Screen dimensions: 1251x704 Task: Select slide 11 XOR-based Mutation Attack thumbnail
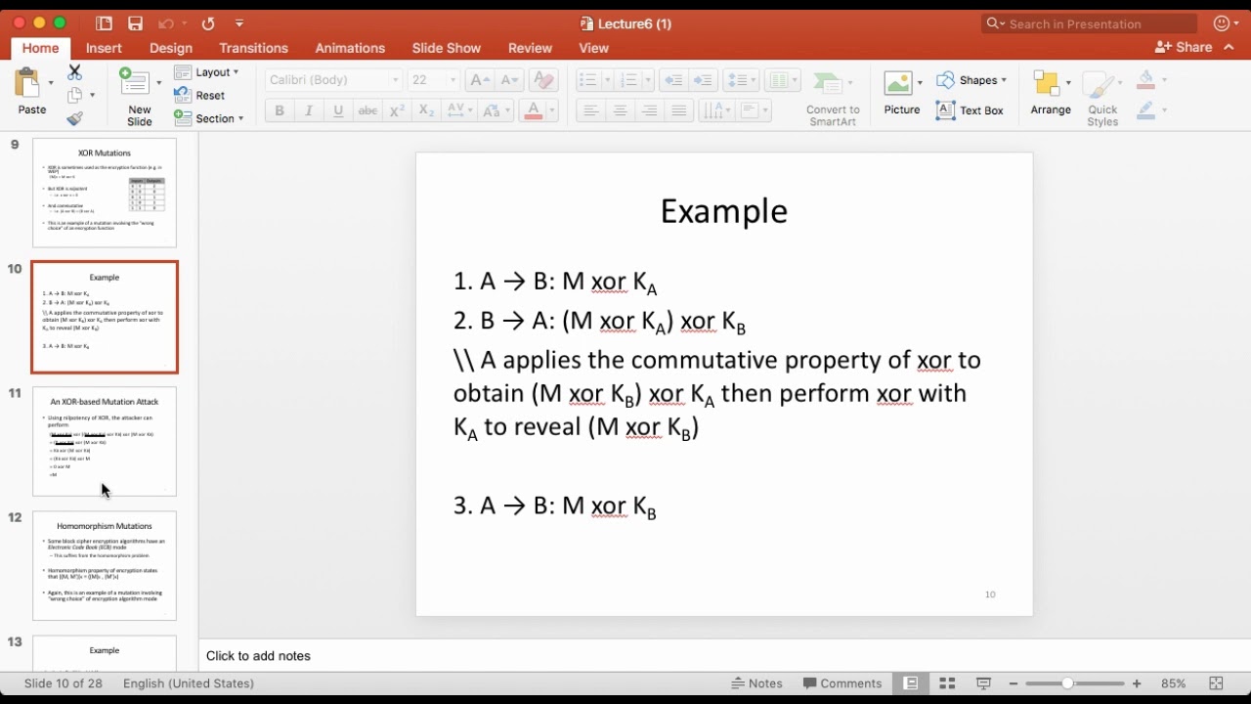[x=105, y=441]
